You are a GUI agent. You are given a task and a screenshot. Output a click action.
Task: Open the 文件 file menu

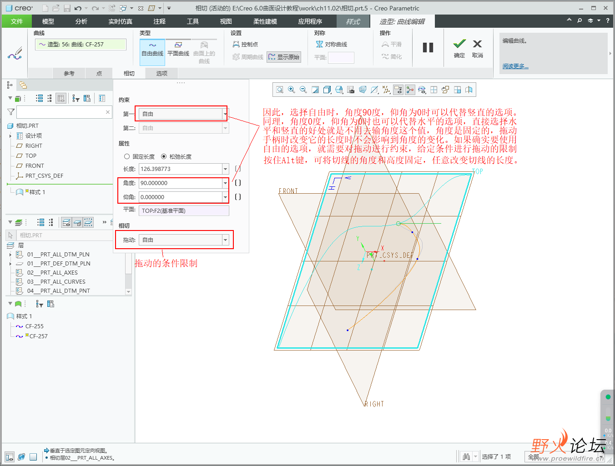pyautogui.click(x=17, y=21)
